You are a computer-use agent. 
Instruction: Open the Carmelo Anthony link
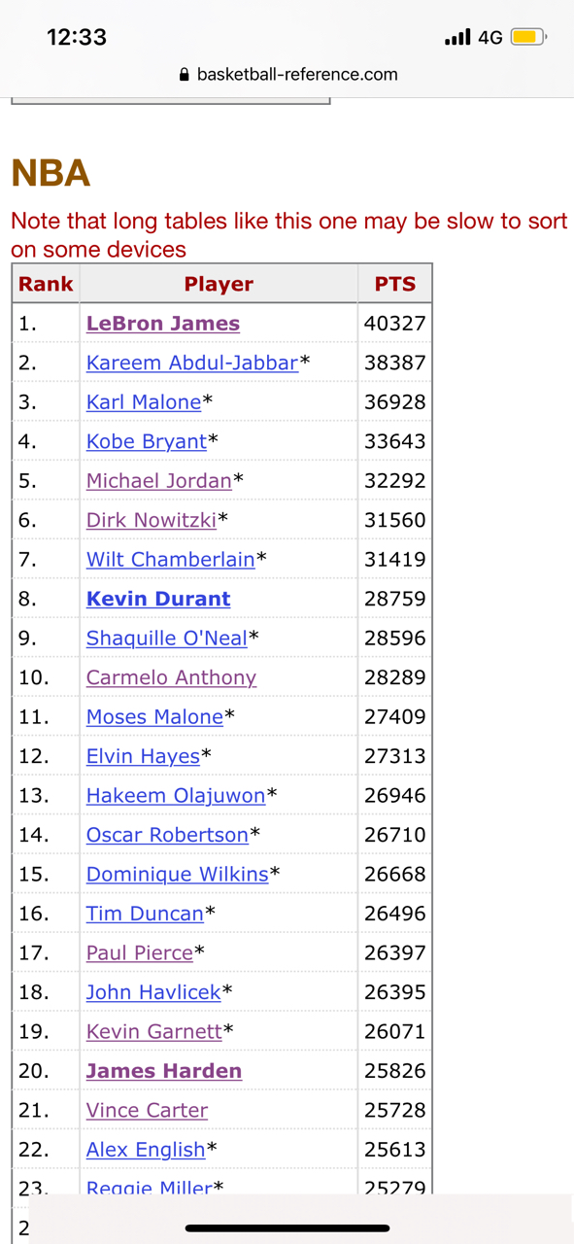(172, 677)
